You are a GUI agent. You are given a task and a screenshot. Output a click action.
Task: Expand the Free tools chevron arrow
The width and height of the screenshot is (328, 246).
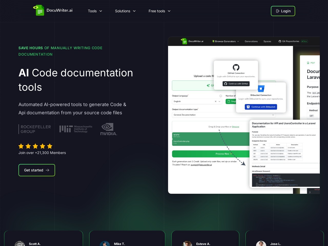point(169,11)
